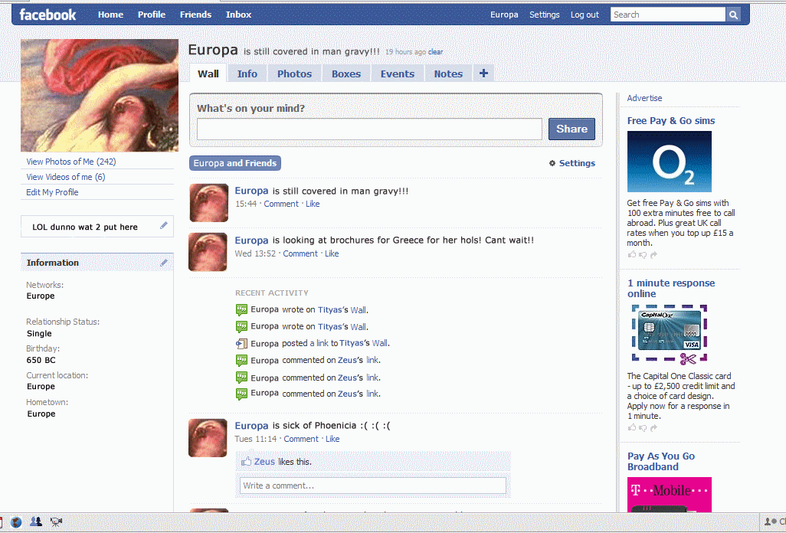Go to Home in top navigation
786x533 pixels.
click(x=111, y=15)
